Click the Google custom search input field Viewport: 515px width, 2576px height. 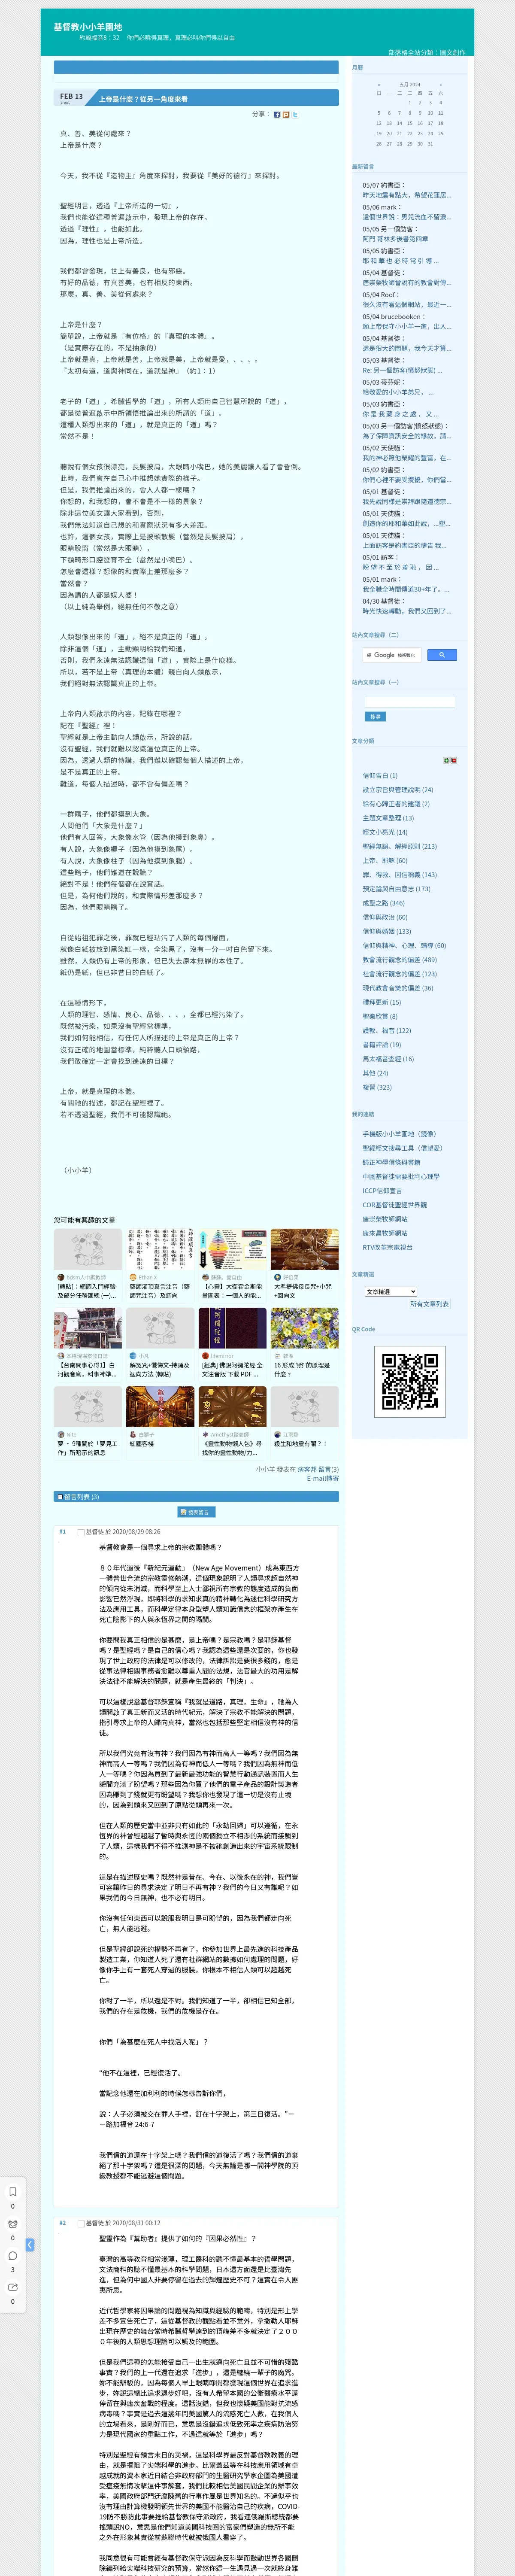coord(392,655)
